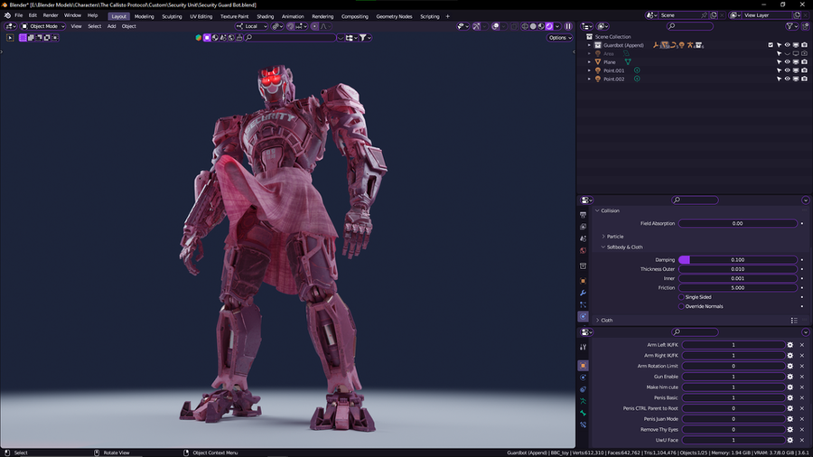Toggle Point.002 selectability arrow
Screen dimensions: 813x457
(779, 79)
